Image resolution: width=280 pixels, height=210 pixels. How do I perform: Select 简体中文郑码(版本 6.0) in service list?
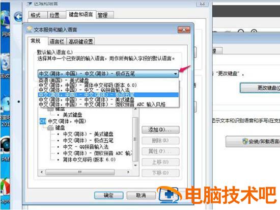[89, 160]
